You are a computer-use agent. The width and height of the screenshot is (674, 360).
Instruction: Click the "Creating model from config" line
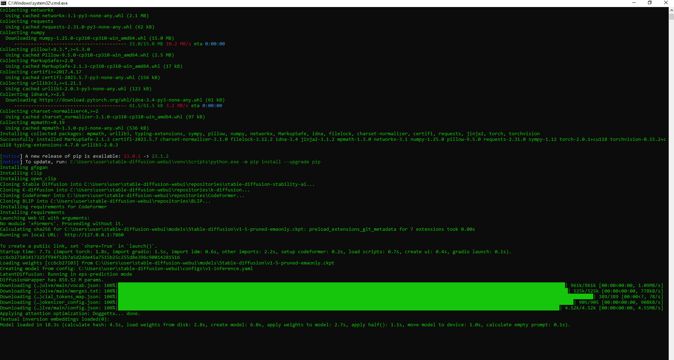pyautogui.click(x=127, y=269)
